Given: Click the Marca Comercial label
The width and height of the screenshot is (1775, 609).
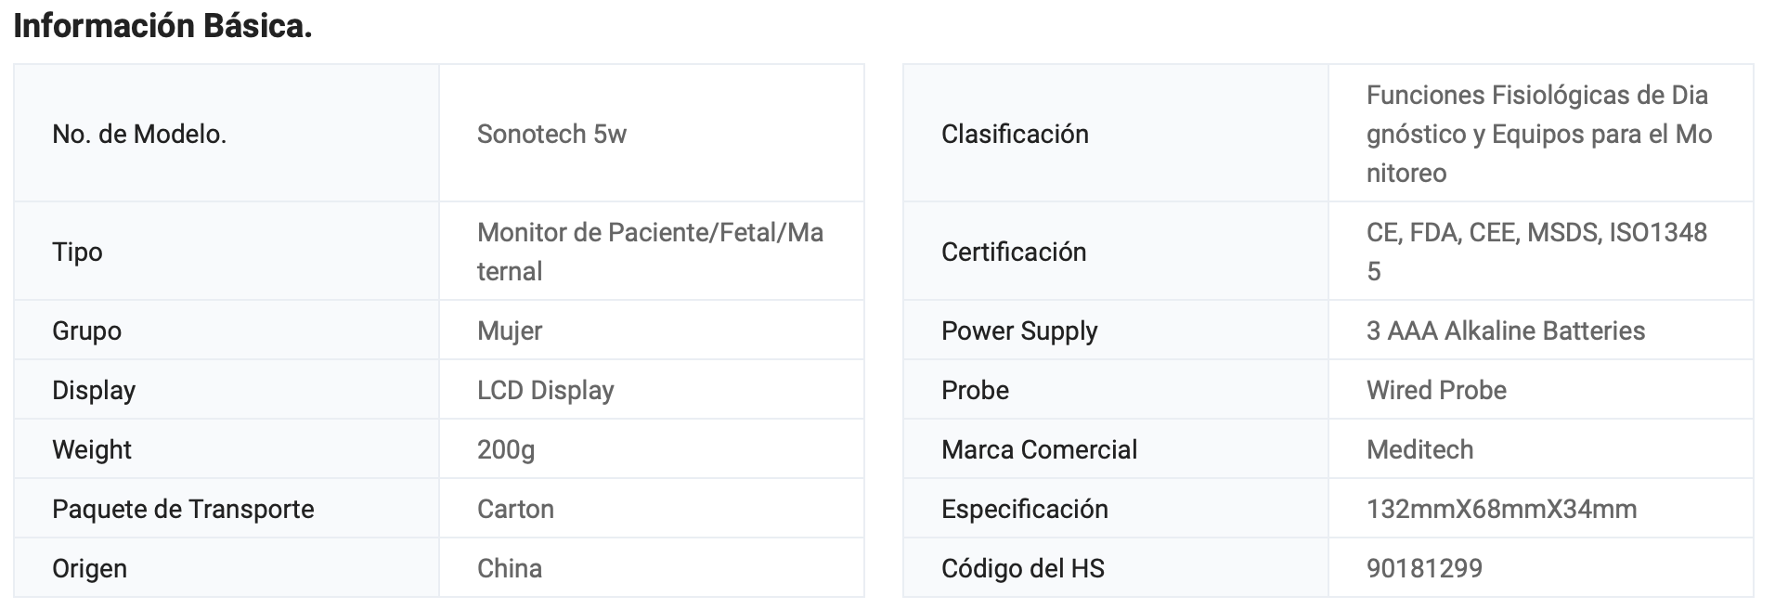Looking at the screenshot, I should (1039, 449).
